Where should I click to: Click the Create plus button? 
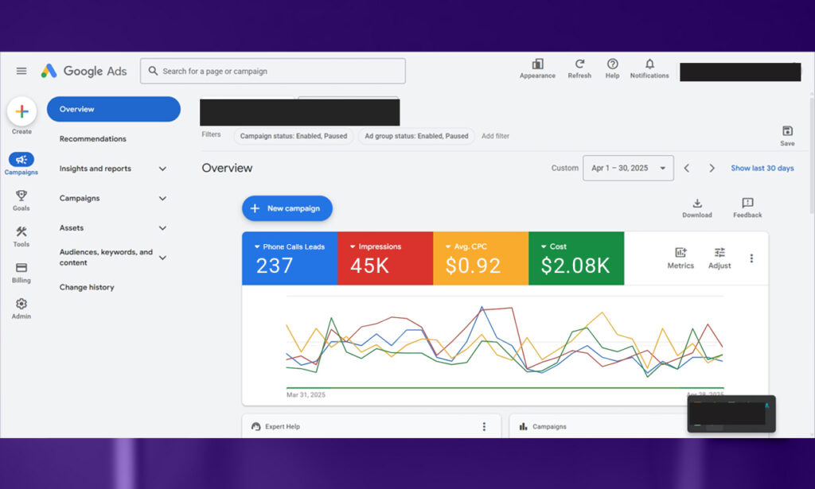pyautogui.click(x=21, y=111)
